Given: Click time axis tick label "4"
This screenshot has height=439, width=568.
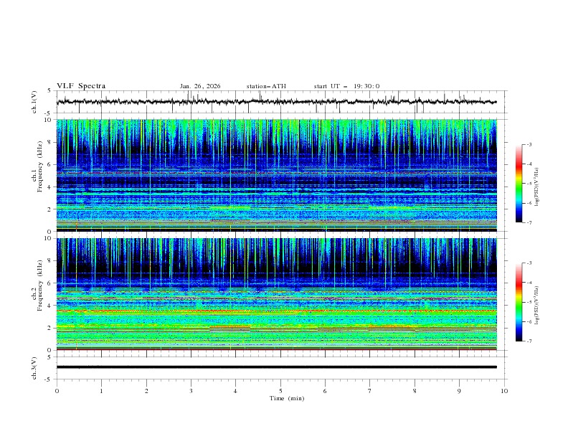Looking at the screenshot, I should point(235,391).
